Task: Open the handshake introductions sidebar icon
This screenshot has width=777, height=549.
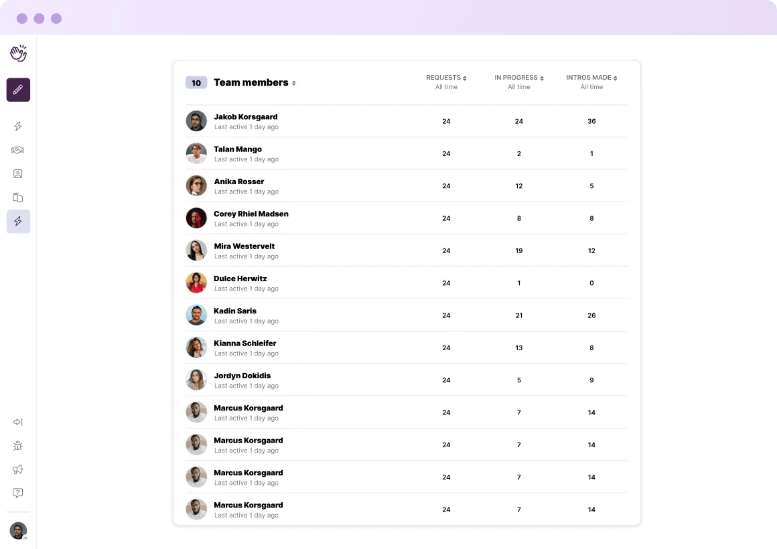Action: 18,150
